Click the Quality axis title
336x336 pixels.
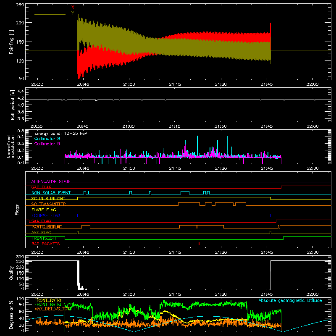point(11,273)
